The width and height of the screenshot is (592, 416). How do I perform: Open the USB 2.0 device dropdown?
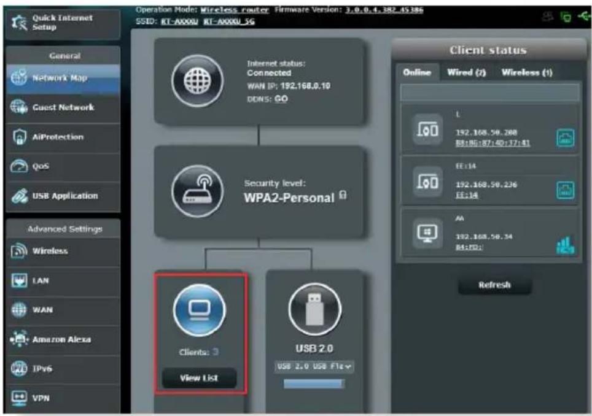point(314,366)
